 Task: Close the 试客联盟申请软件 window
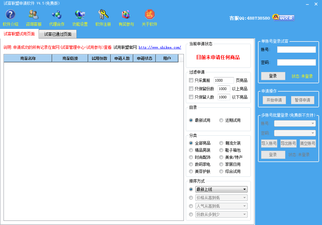[316, 4]
